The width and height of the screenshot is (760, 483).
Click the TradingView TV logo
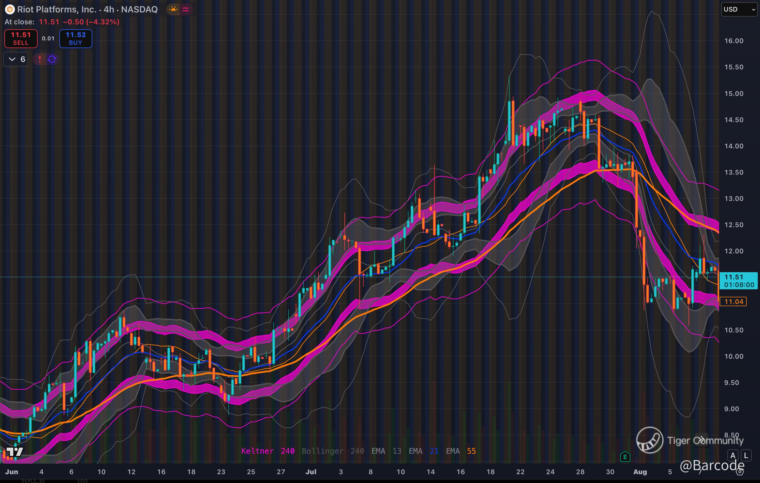15,452
